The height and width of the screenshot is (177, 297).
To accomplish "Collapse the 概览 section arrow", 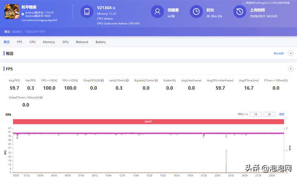I will pos(290,53).
